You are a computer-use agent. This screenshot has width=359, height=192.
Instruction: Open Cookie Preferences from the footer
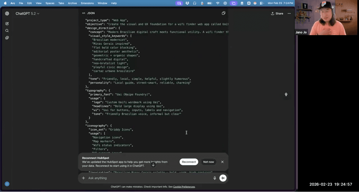tap(184, 187)
